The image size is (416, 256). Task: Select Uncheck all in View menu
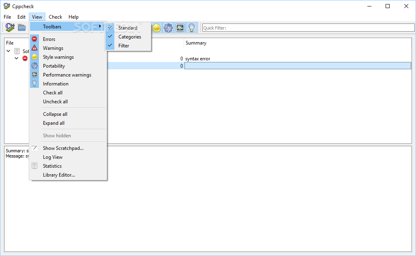(x=68, y=102)
